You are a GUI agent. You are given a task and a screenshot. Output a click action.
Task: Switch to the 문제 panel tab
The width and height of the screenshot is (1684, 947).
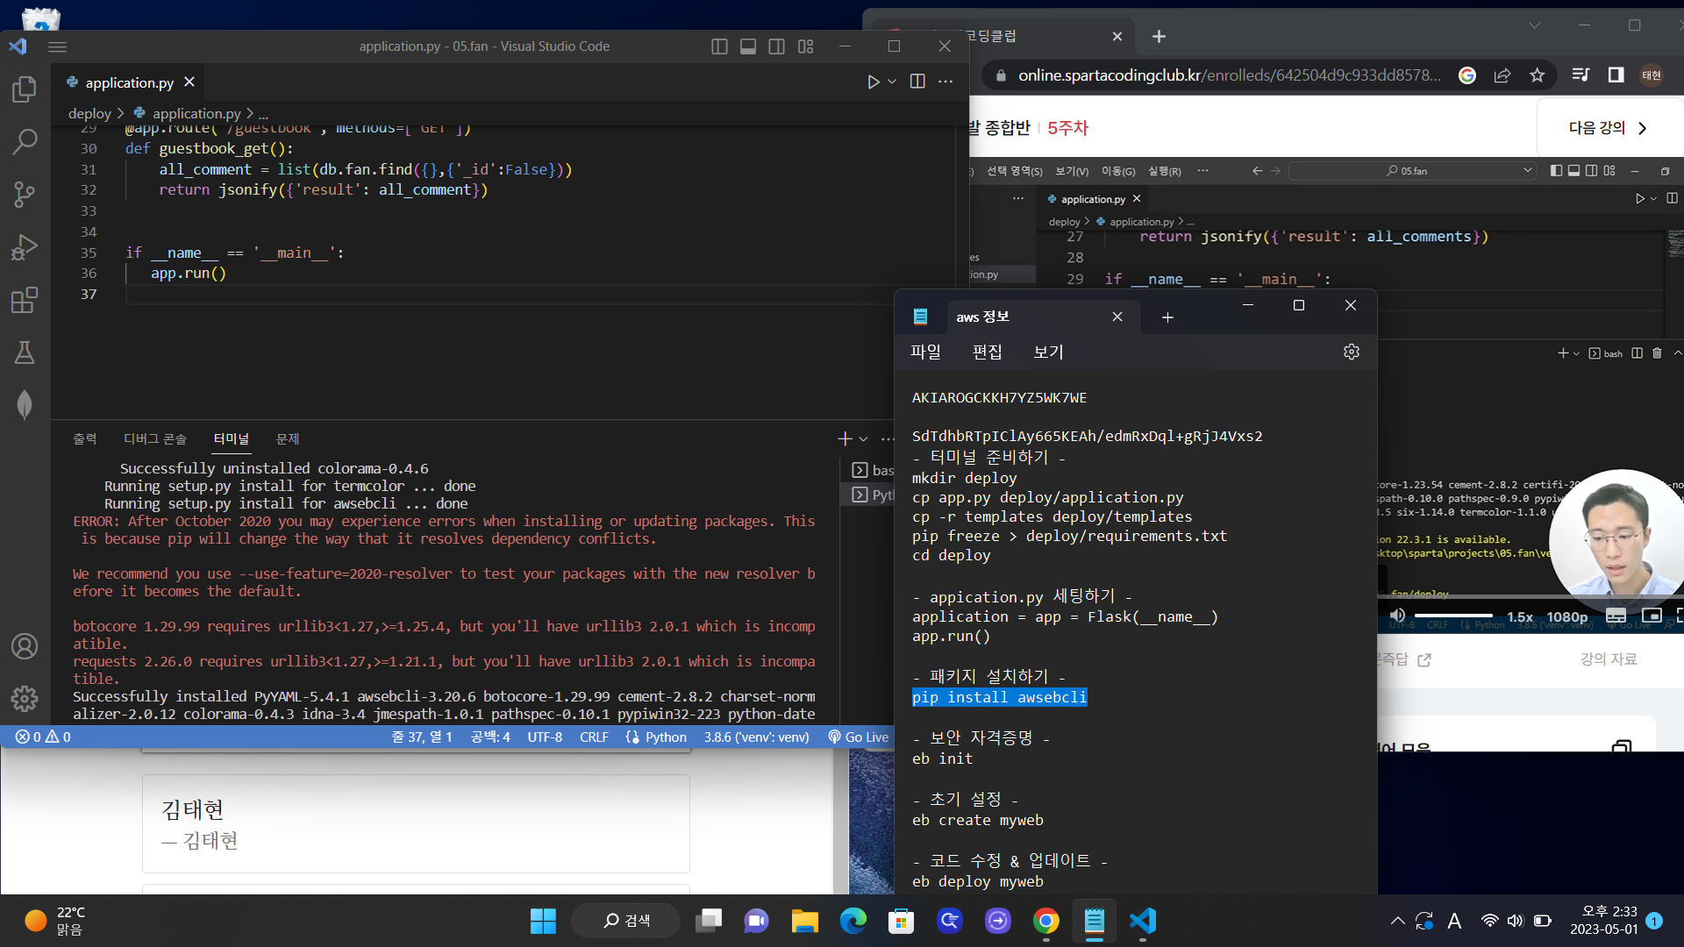coord(288,438)
